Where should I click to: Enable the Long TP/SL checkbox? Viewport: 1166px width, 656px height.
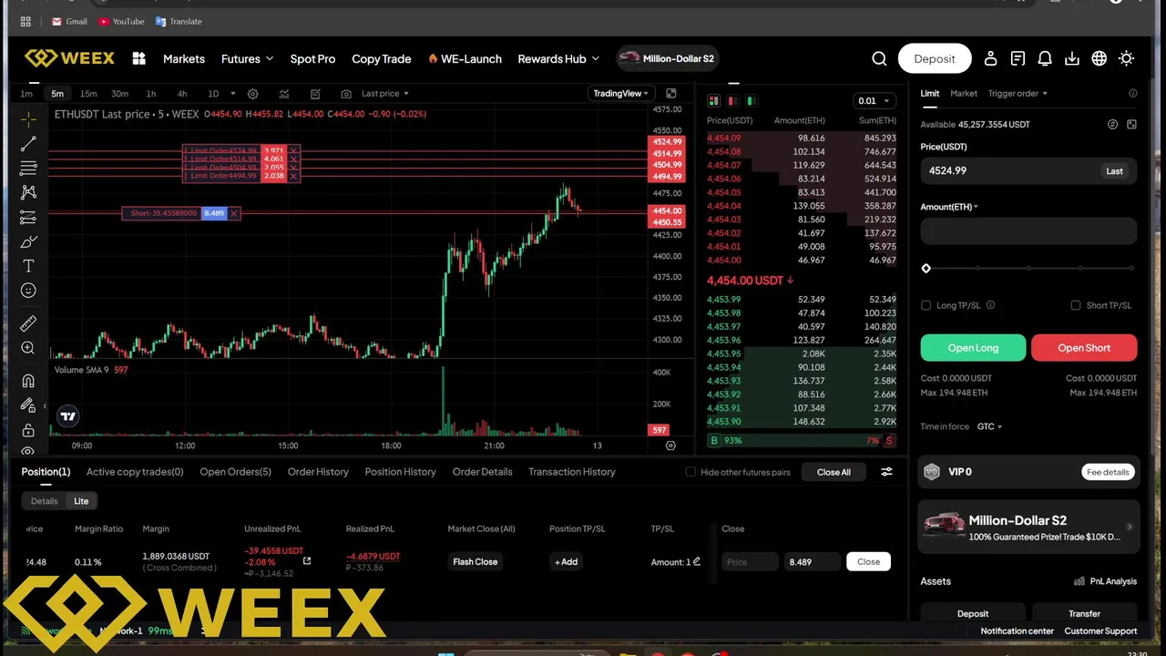[x=926, y=305]
